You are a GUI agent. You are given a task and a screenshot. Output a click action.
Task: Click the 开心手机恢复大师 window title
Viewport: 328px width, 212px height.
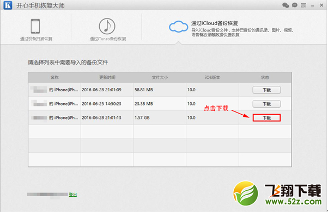coord(40,5)
